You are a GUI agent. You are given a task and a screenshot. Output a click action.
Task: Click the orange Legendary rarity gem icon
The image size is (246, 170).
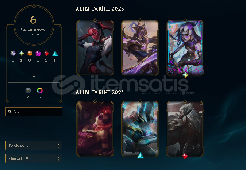(x=30, y=53)
